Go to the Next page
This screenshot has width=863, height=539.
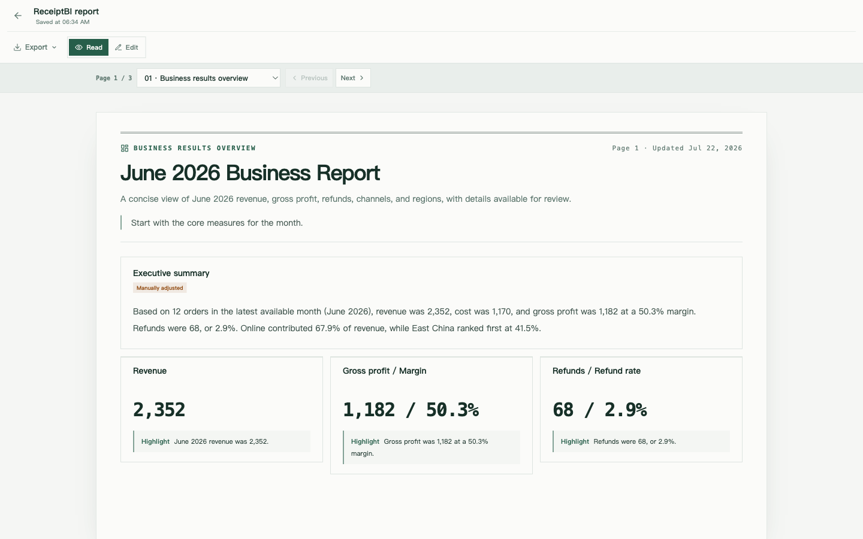[353, 78]
